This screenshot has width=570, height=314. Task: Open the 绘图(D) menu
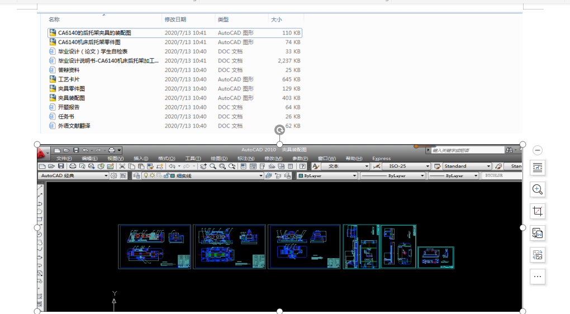coord(219,159)
